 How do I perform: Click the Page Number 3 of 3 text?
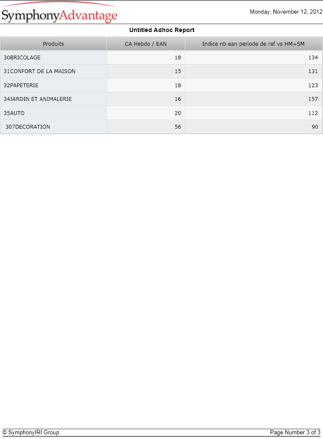[295, 432]
